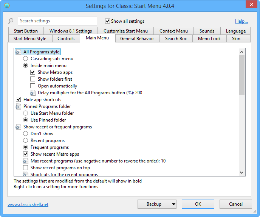The image size is (260, 217).
Task: Enable Show recent programs on top
Action: point(25,168)
